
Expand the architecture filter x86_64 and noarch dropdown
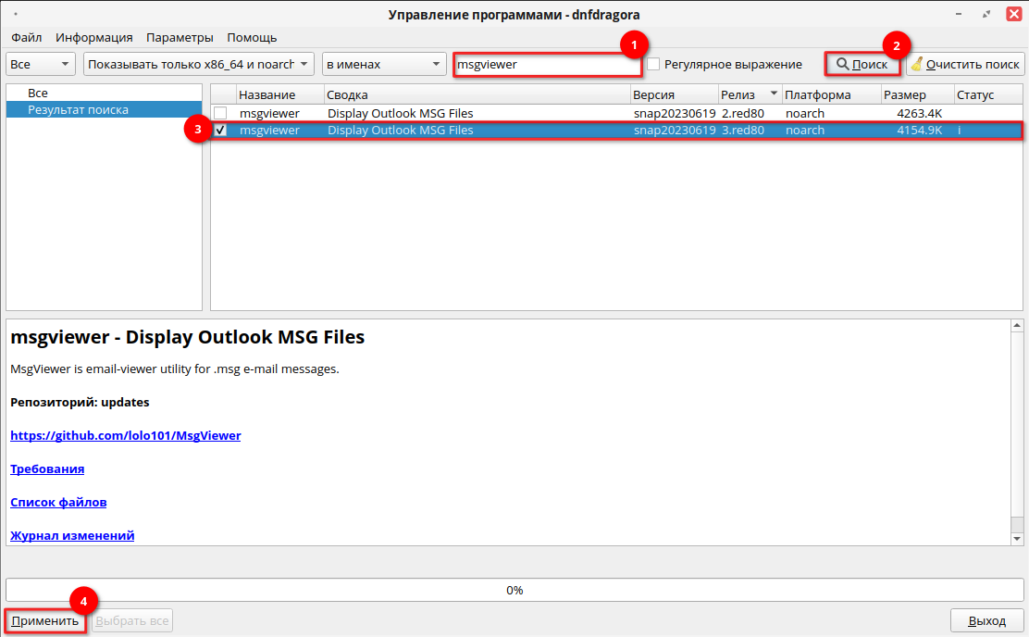[x=199, y=65]
